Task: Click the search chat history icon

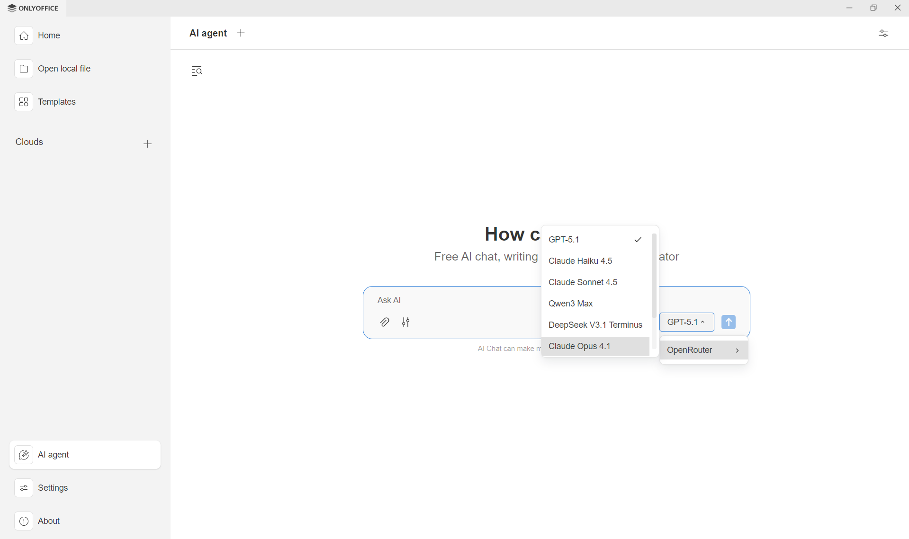Action: click(197, 71)
